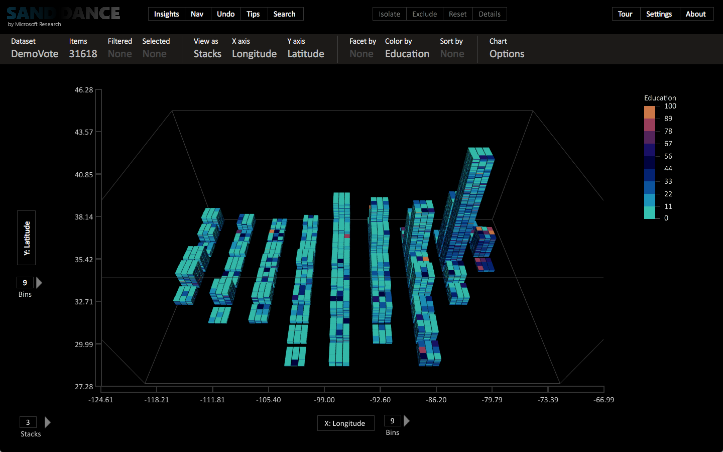Expand the Y-axis bins arrow
723x452 pixels.
point(39,283)
